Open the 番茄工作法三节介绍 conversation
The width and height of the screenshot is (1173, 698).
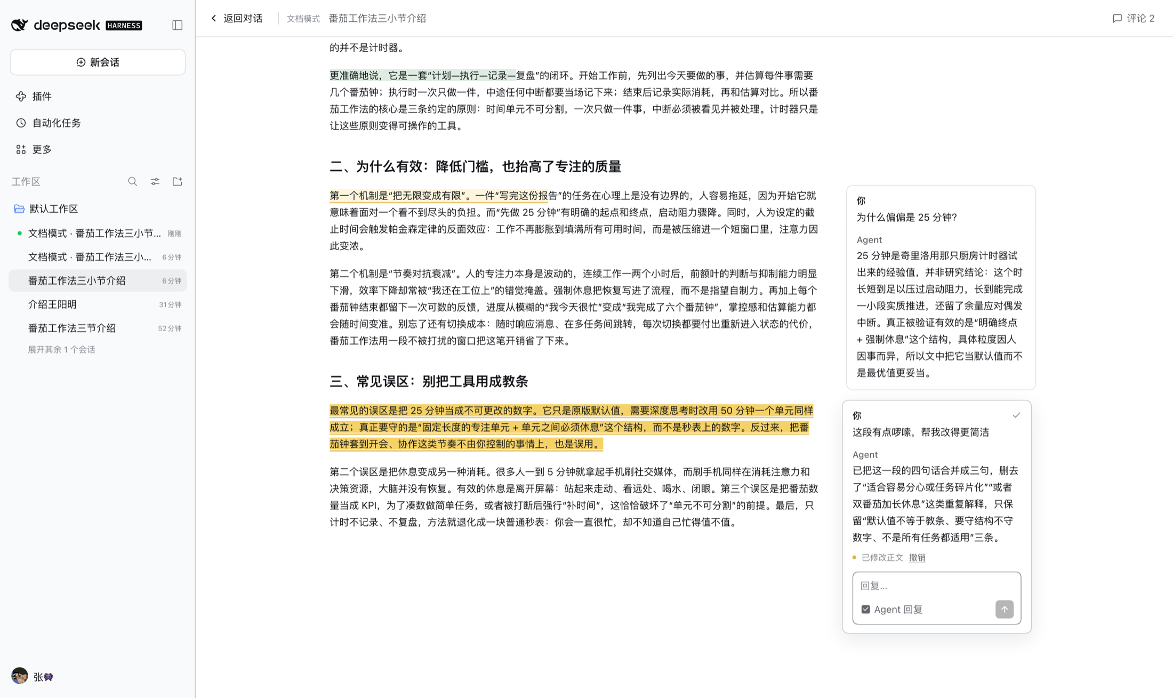[98, 328]
